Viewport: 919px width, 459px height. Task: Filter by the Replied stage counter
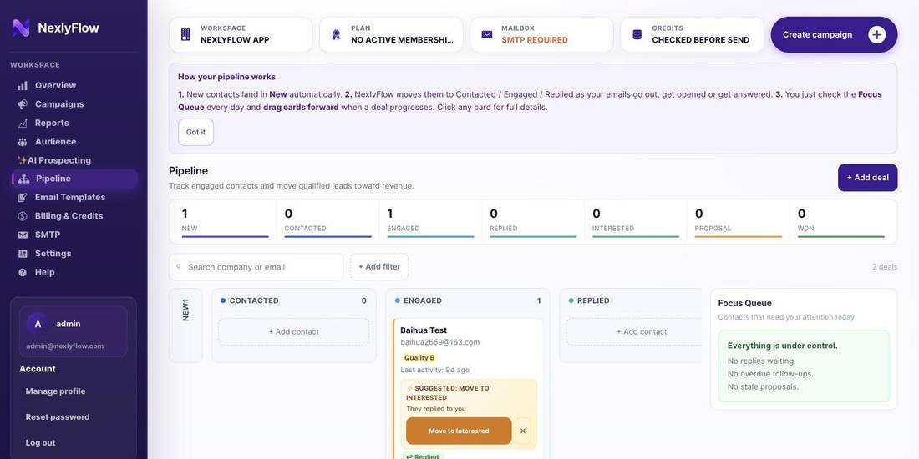tap(533, 221)
